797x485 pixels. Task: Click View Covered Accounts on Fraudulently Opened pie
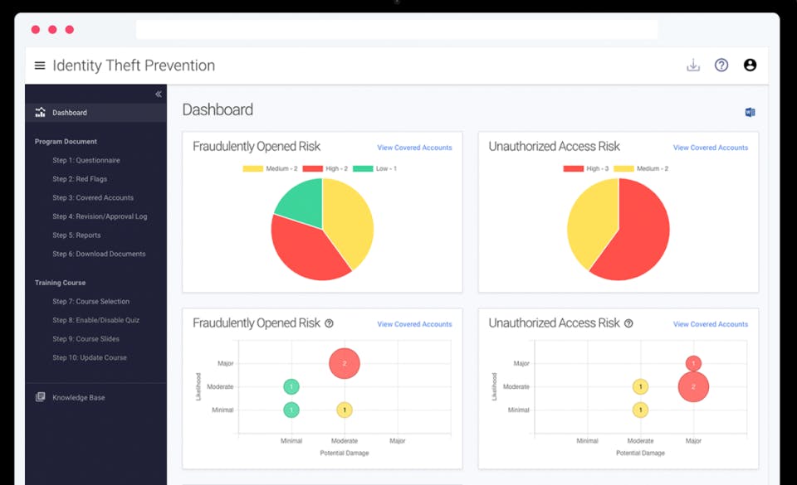click(x=414, y=148)
